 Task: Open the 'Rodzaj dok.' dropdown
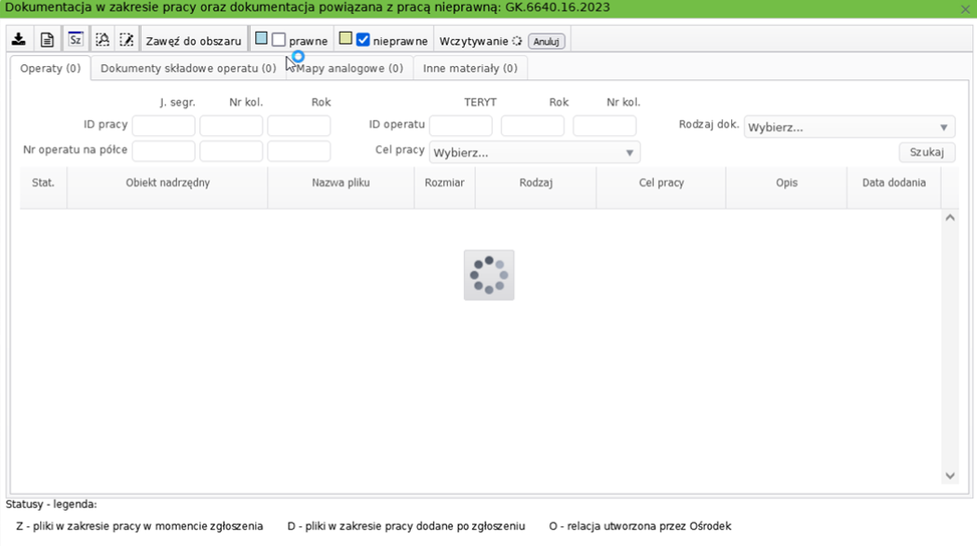coord(848,128)
